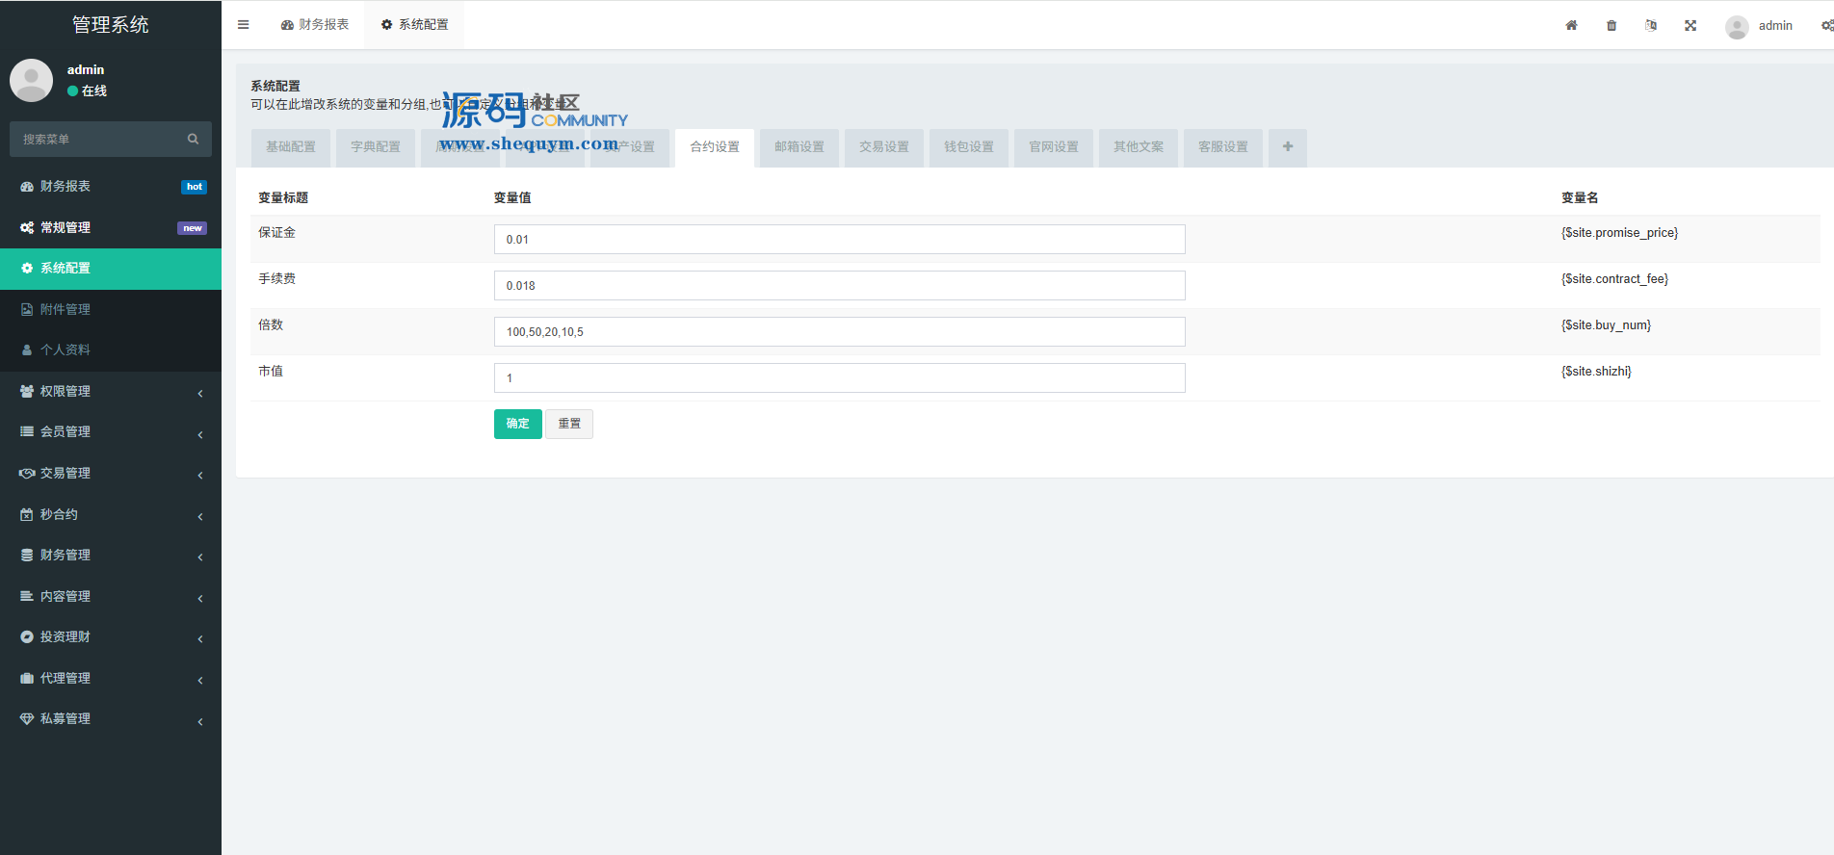This screenshot has height=855, width=1834.
Task: Click the search magnifier icon in sidebar
Action: click(x=193, y=140)
